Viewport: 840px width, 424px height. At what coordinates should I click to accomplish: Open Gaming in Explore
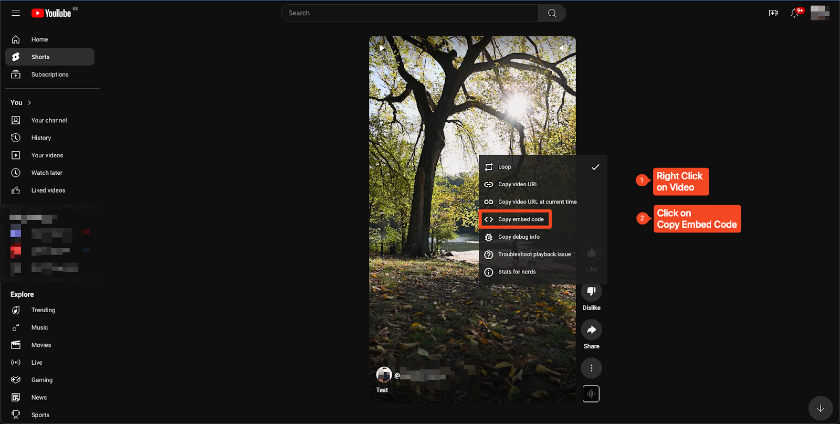[x=50, y=380]
